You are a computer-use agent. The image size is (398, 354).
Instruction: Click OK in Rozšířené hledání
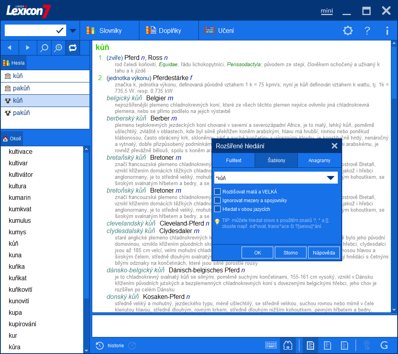coord(257,253)
